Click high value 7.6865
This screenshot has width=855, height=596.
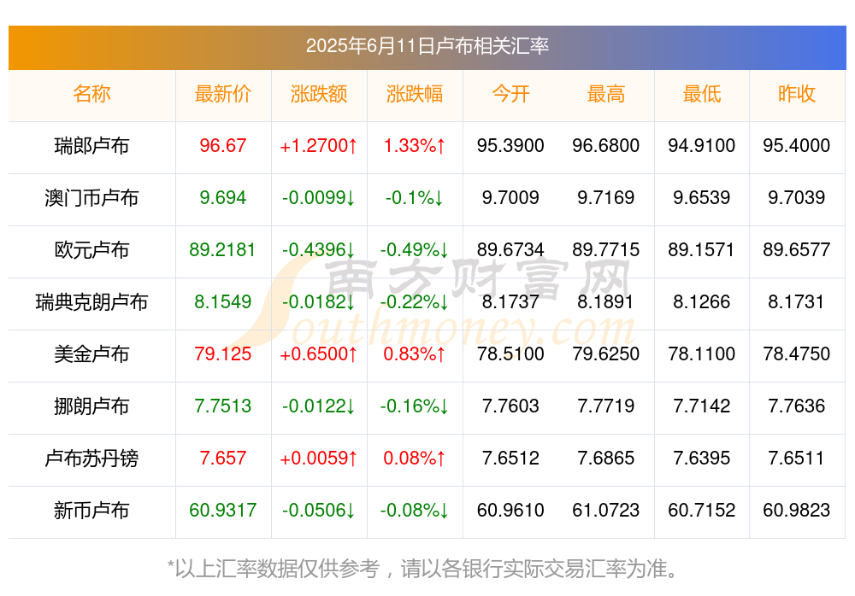click(x=606, y=459)
